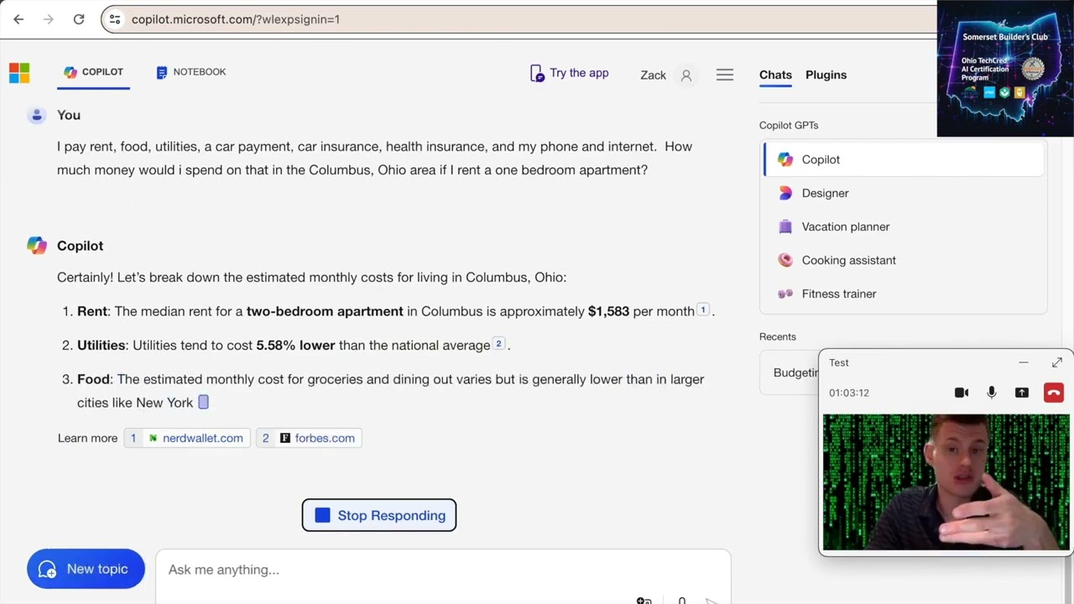Image resolution: width=1074 pixels, height=604 pixels.
Task: Open the Microsoft logo home link
Action: [x=19, y=73]
